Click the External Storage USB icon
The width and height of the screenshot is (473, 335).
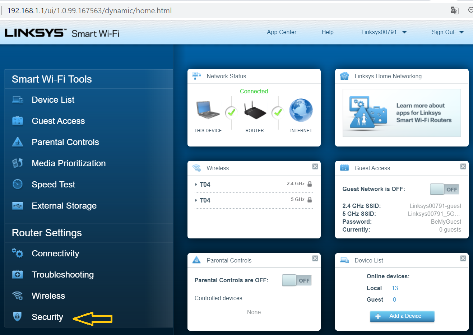coord(18,206)
